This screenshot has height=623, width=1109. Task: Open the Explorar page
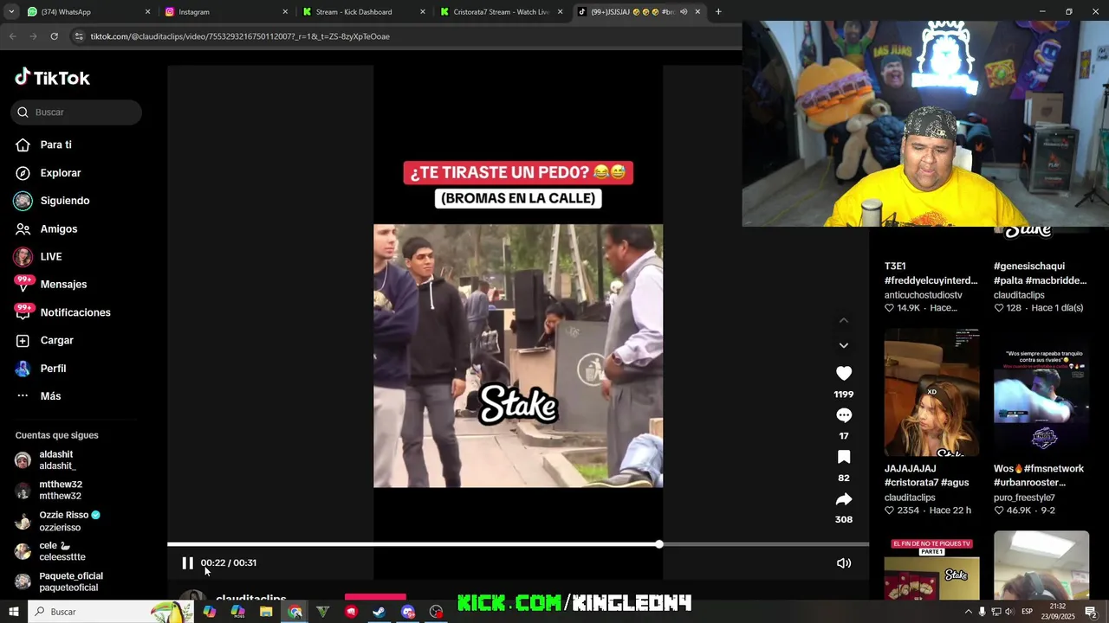coord(61,173)
